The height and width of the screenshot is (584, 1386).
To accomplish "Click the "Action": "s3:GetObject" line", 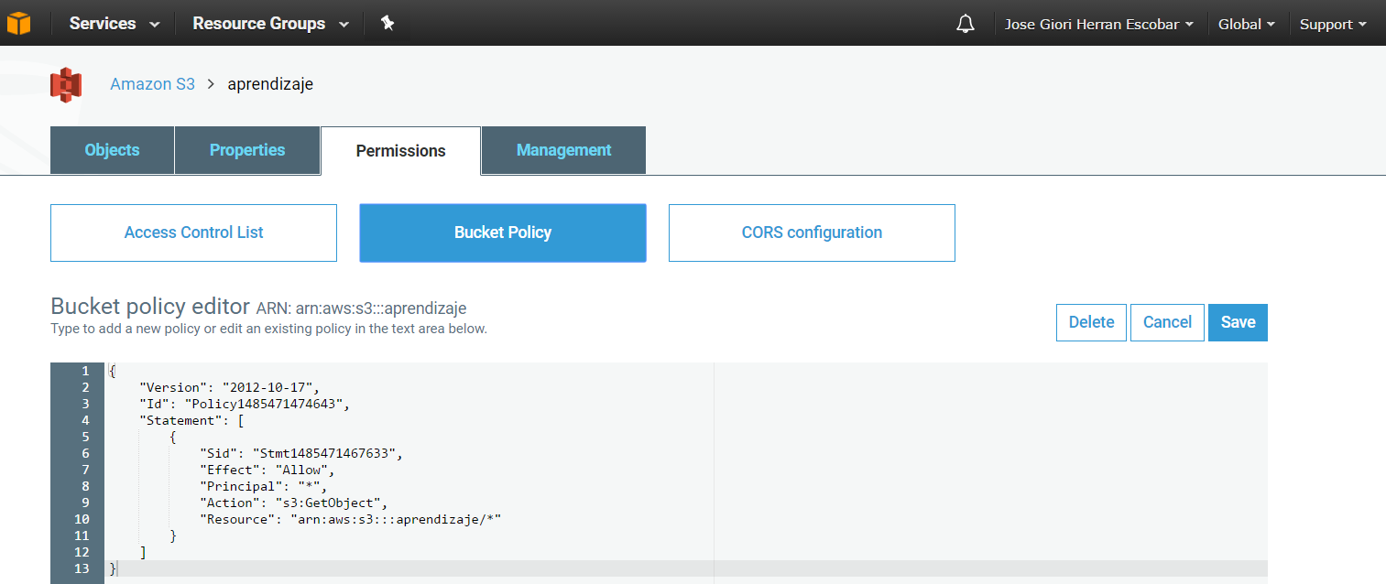I will (294, 503).
